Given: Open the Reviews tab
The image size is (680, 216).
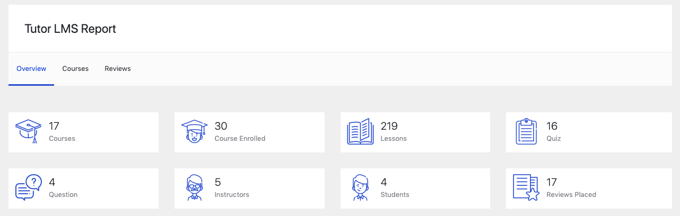Looking at the screenshot, I should pyautogui.click(x=118, y=69).
